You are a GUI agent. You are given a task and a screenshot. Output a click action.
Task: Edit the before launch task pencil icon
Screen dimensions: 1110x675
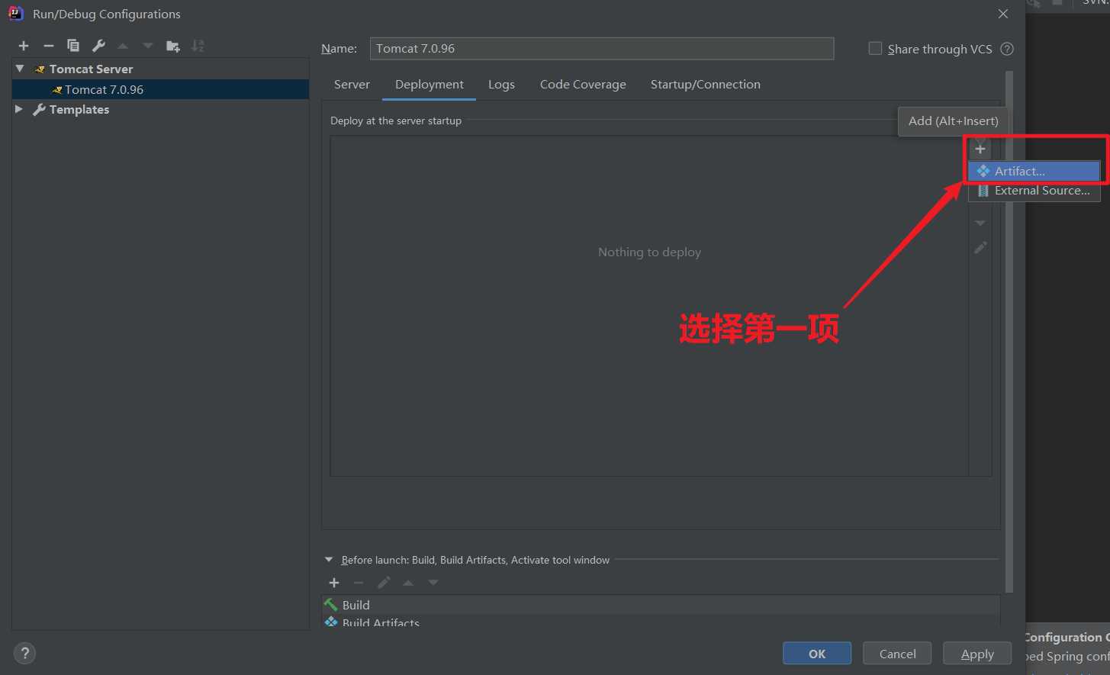tap(384, 583)
